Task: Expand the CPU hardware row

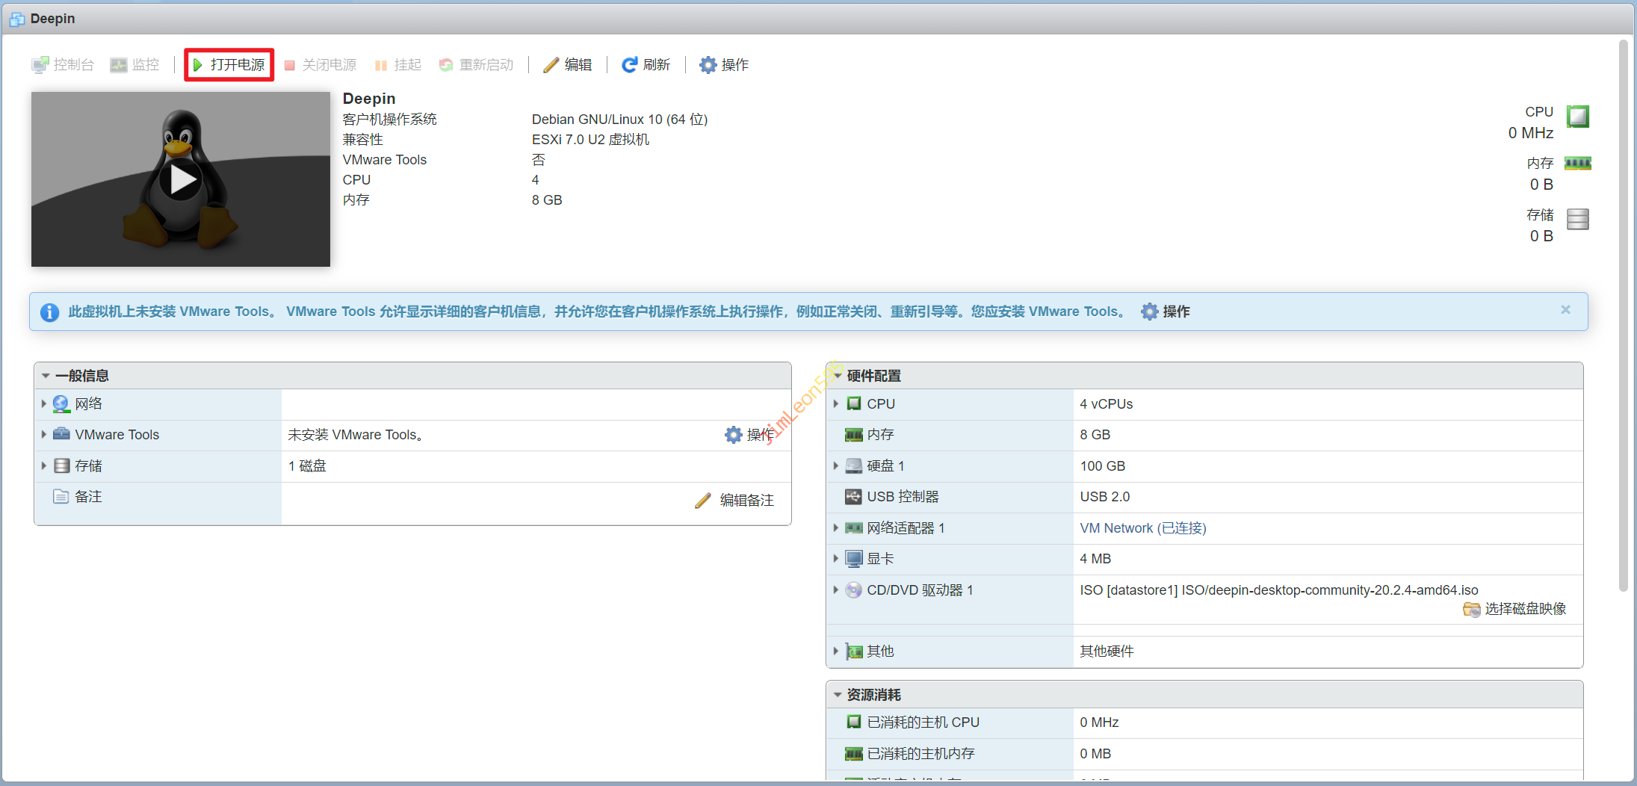Action: pos(836,403)
